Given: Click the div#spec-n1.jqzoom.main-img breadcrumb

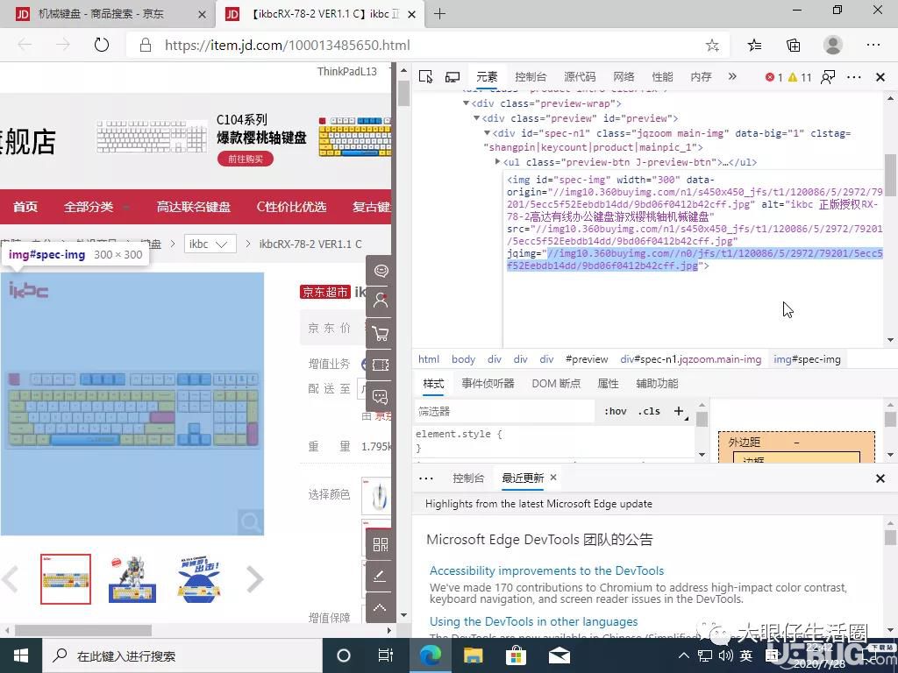Looking at the screenshot, I should [x=691, y=359].
